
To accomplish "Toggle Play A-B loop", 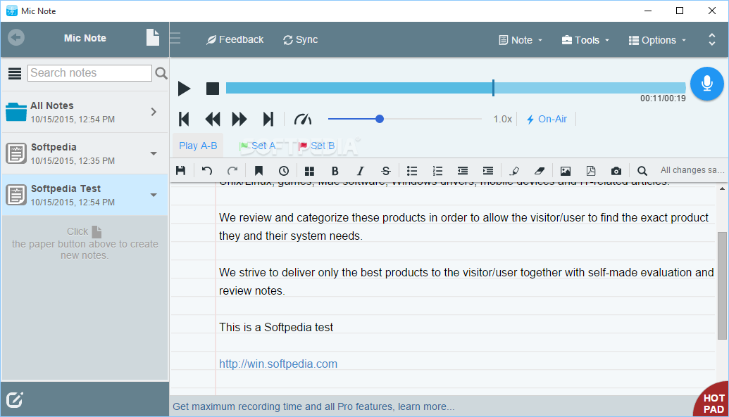I will (x=198, y=146).
